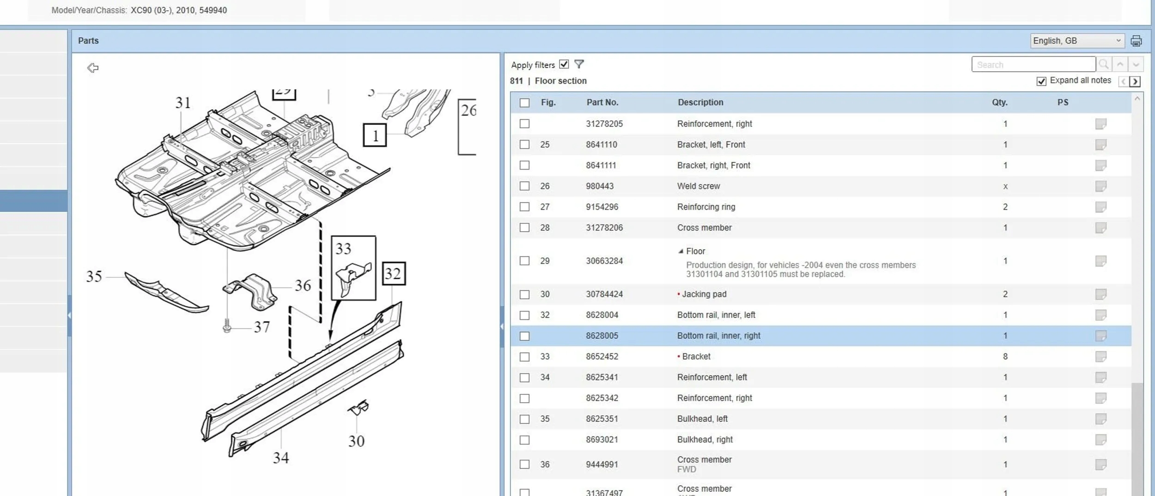Collapse the diagram panel splitter handle
This screenshot has width=1155, height=496.
tap(502, 326)
